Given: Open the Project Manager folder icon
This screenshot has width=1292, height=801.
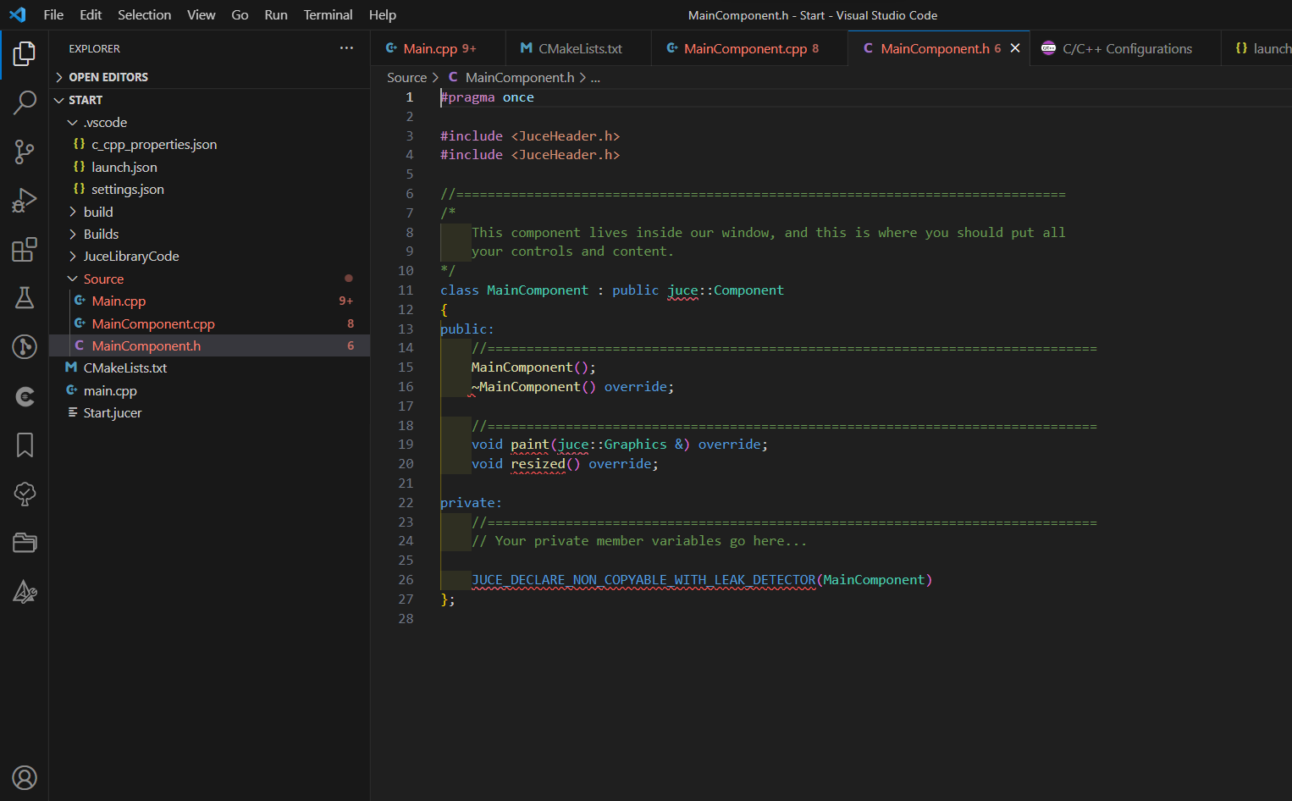Looking at the screenshot, I should [x=25, y=543].
